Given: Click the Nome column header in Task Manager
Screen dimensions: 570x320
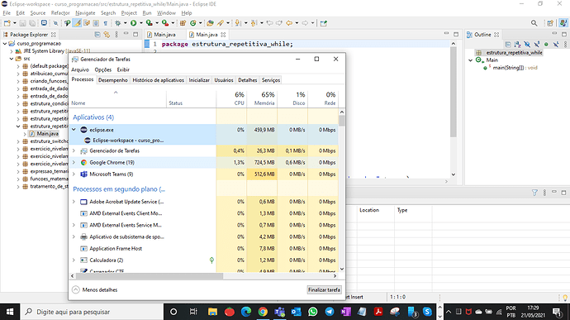Looking at the screenshot, I should coord(118,98).
